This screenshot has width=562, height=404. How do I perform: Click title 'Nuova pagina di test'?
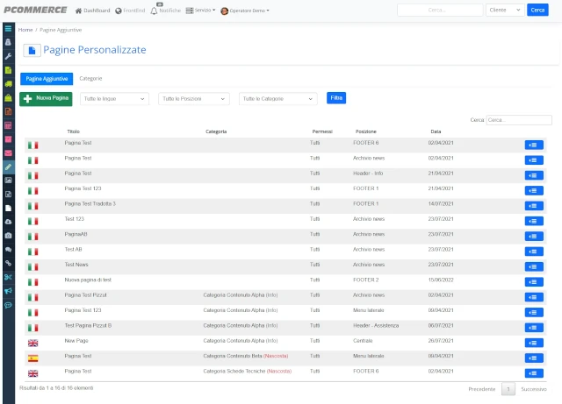tap(88, 280)
